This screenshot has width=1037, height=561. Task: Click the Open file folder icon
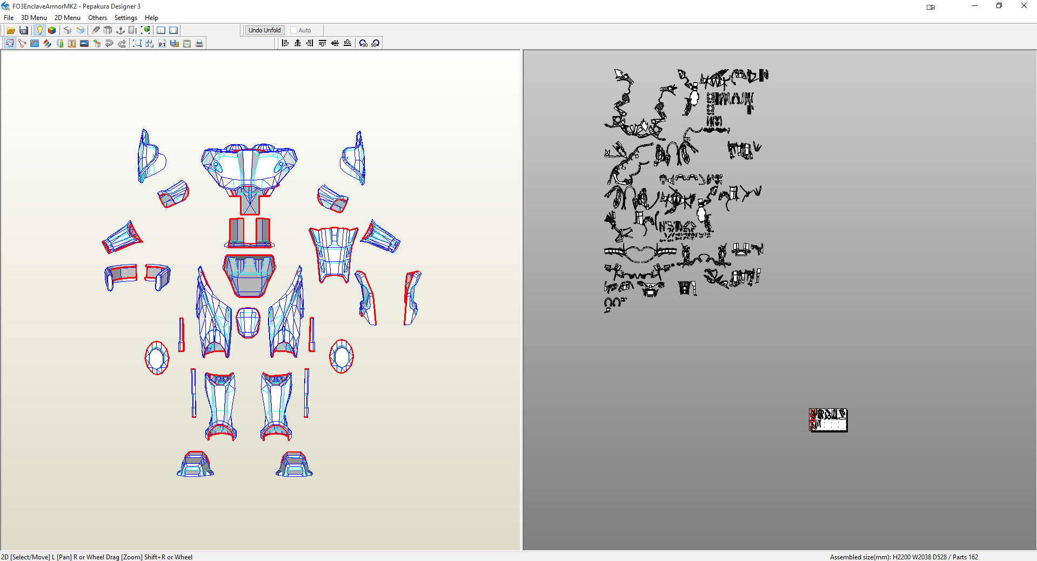11,30
